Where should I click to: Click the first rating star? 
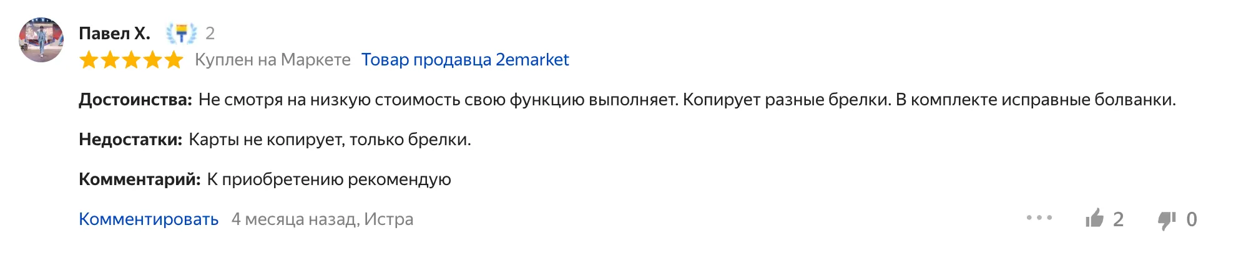pos(89,60)
